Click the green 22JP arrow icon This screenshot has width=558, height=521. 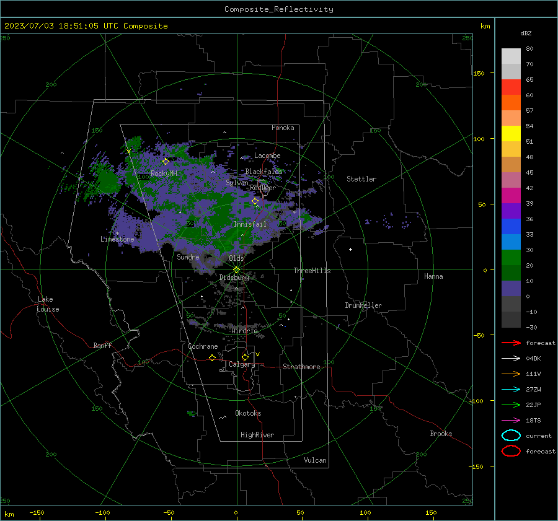click(x=511, y=405)
